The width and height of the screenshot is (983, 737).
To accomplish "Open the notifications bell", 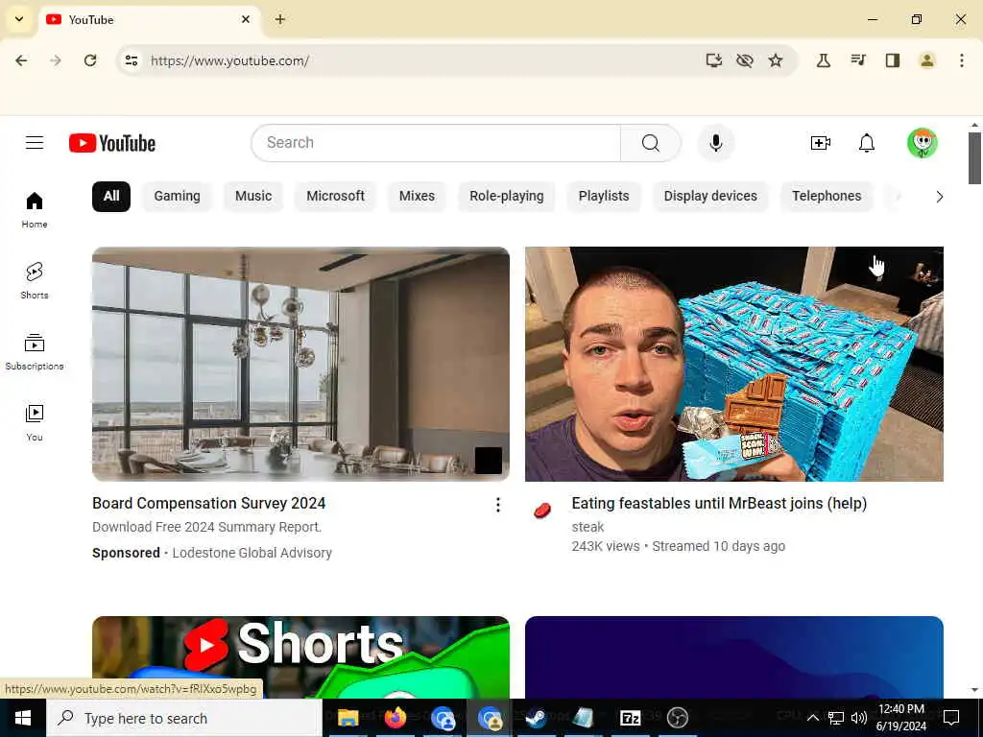I will tap(867, 143).
